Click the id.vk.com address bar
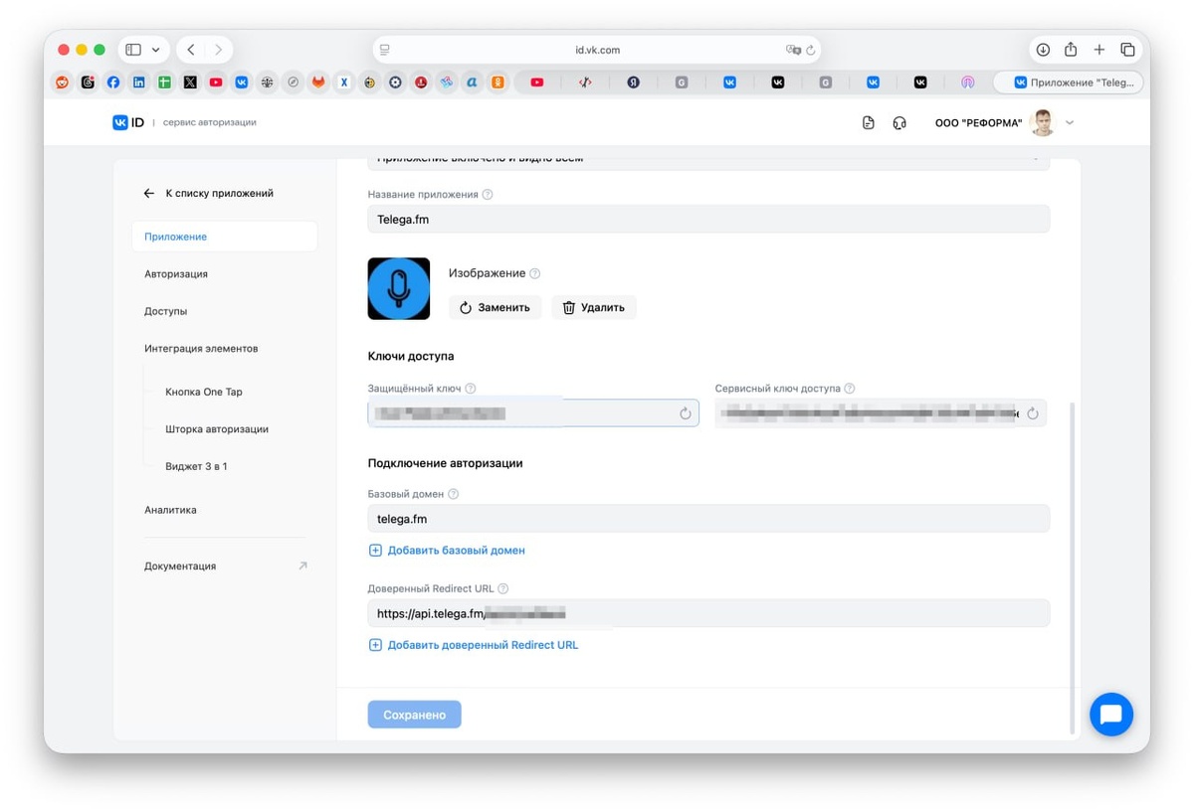Viewport: 1194px width, 811px height. 597,50
